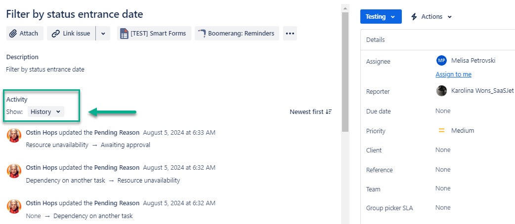Click the Medium priority label
This screenshot has width=515, height=224.
[x=463, y=131]
